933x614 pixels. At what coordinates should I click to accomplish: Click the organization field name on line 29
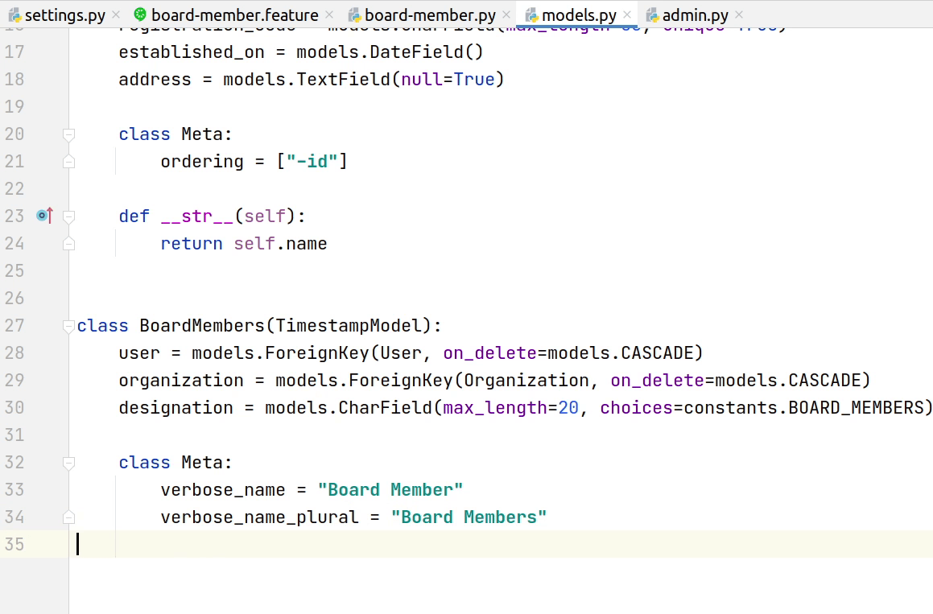tap(181, 381)
